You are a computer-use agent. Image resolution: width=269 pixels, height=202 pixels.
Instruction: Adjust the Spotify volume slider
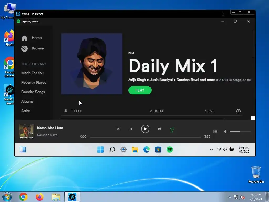240,132
